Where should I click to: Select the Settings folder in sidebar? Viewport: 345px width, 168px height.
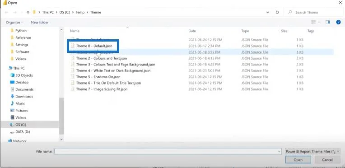click(x=22, y=45)
